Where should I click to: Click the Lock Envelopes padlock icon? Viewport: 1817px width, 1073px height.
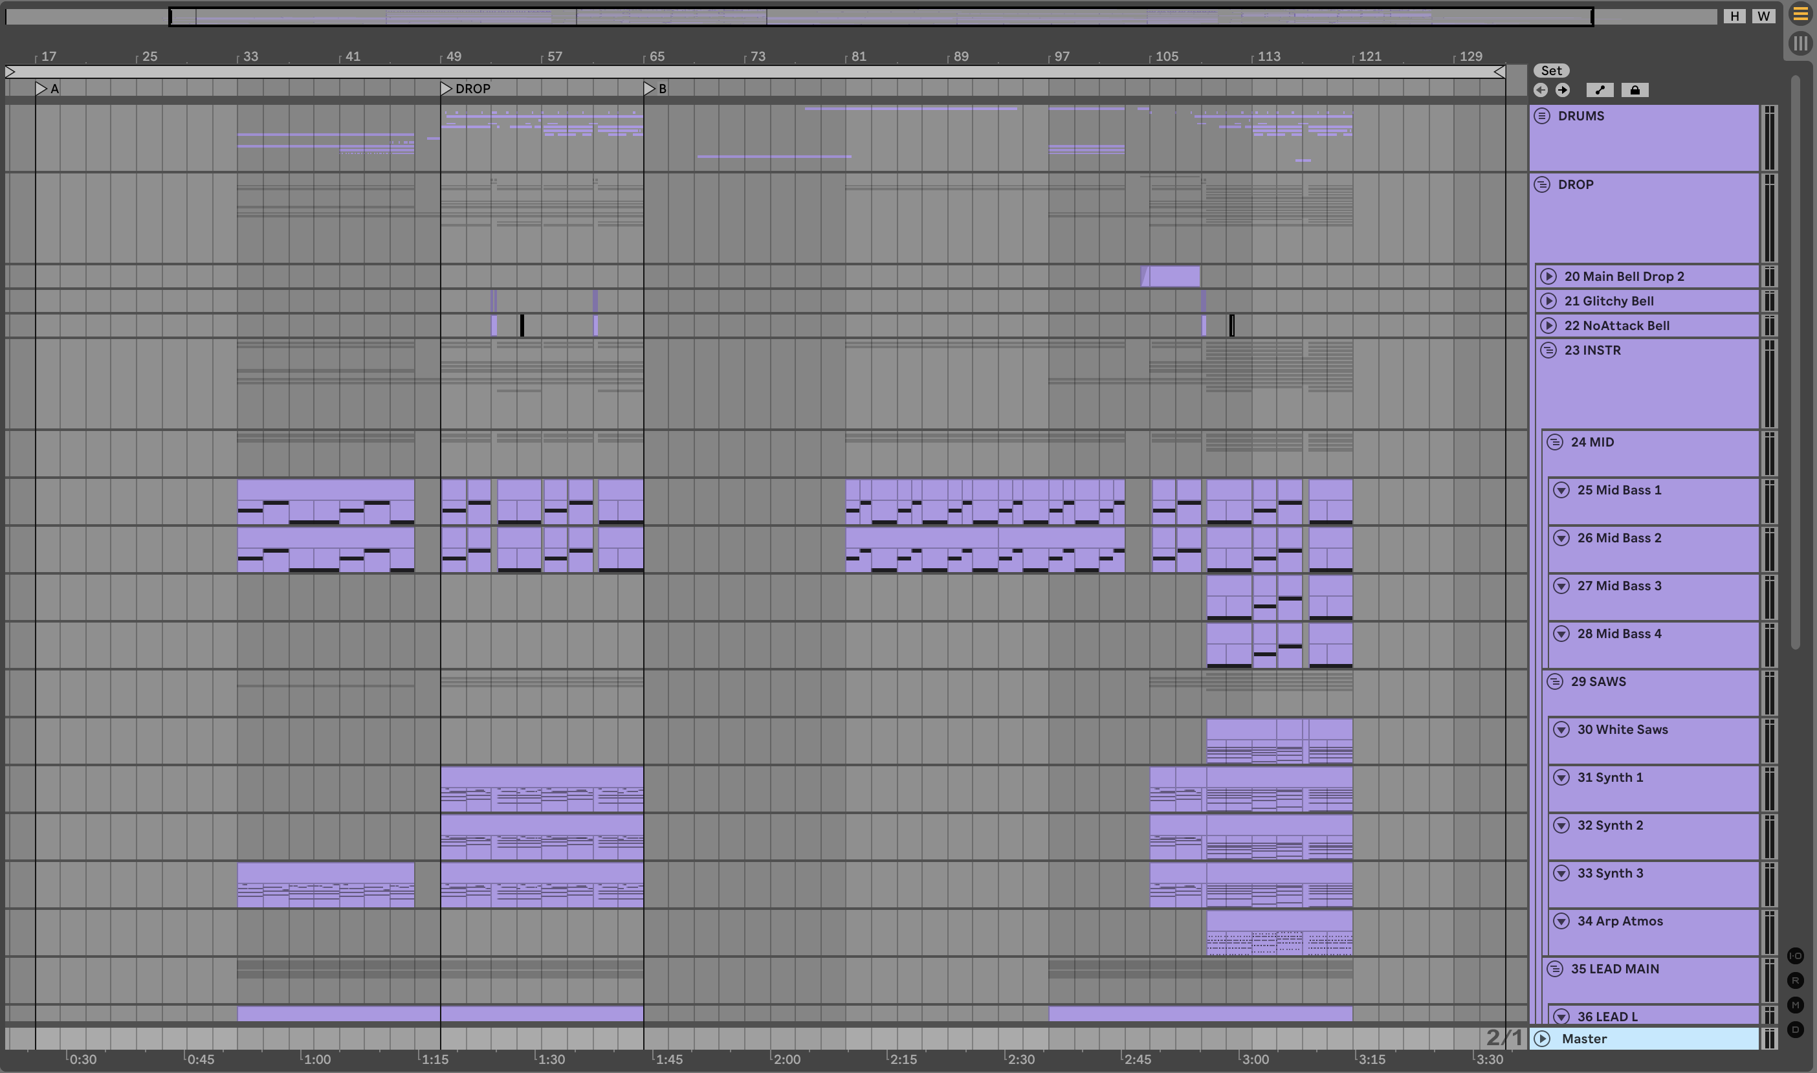click(x=1635, y=91)
